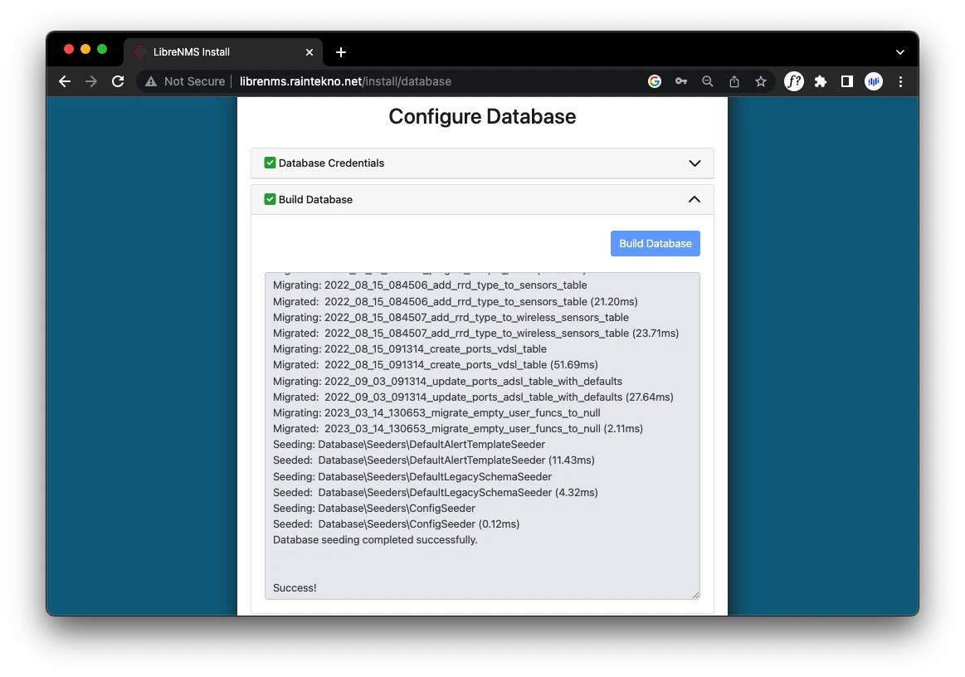Expand the Database Credentials section chevron

tap(695, 163)
